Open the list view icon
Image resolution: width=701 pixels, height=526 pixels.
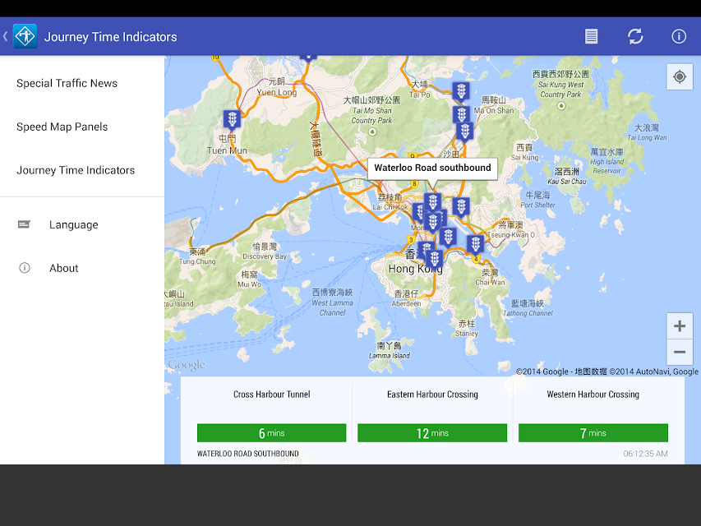click(x=591, y=36)
